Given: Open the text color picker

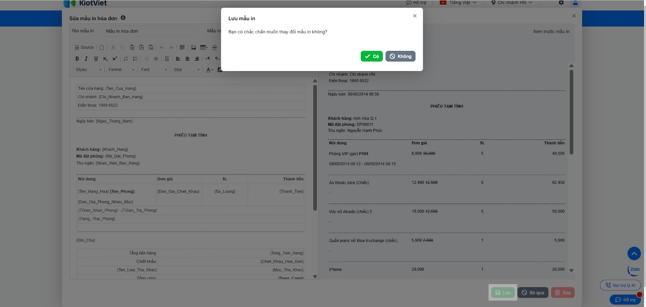Looking at the screenshot, I should (210, 69).
